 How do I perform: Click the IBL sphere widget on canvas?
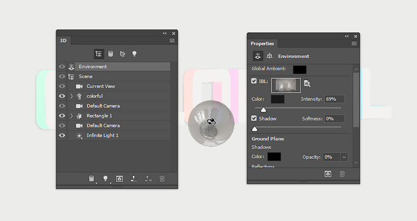coord(211,123)
